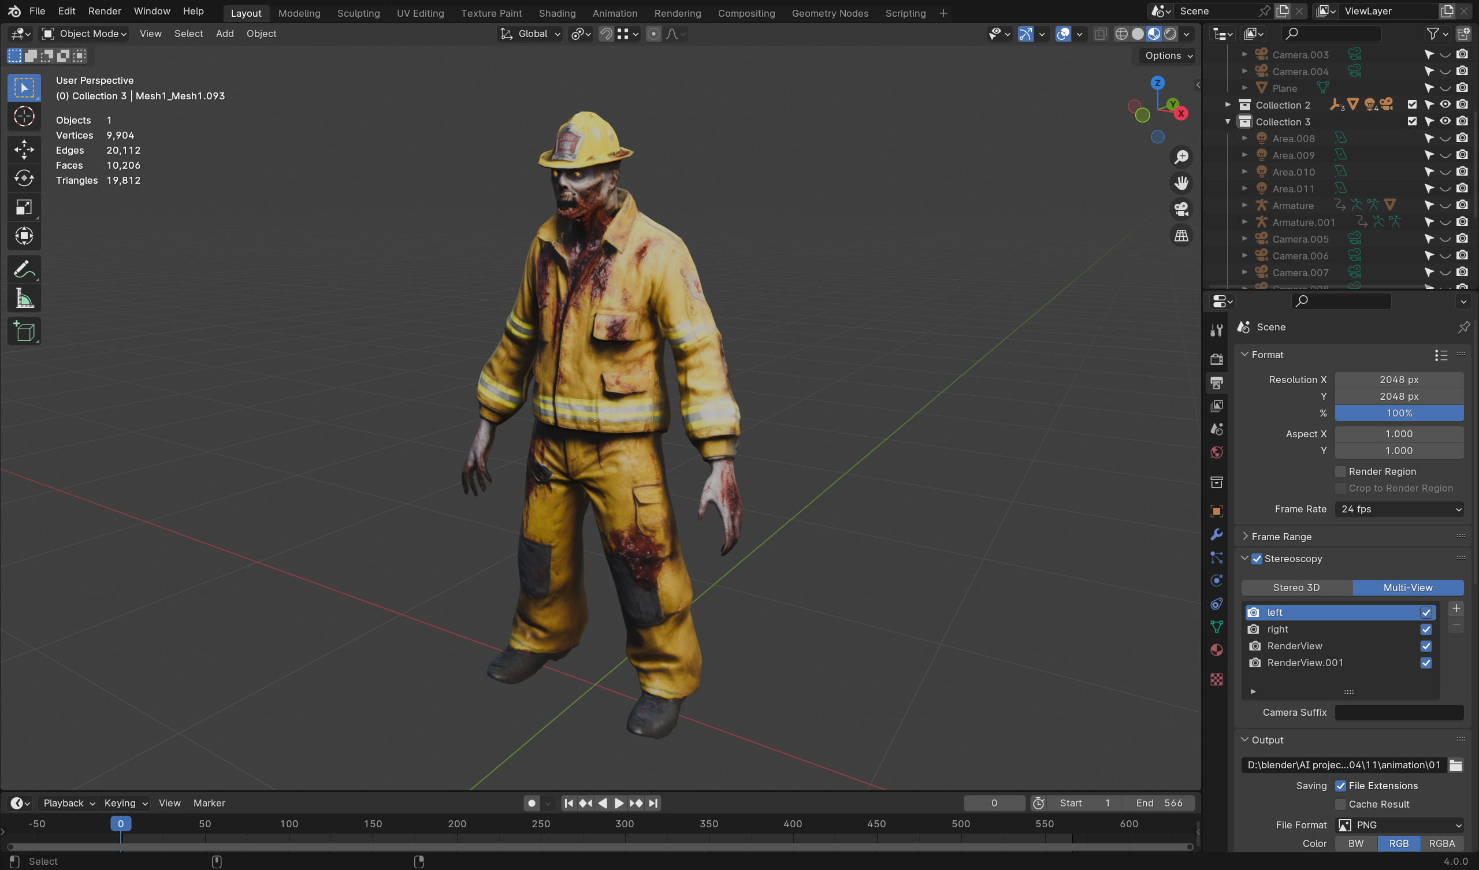The height and width of the screenshot is (870, 1479).
Task: Set color mode to BW
Action: (1356, 843)
